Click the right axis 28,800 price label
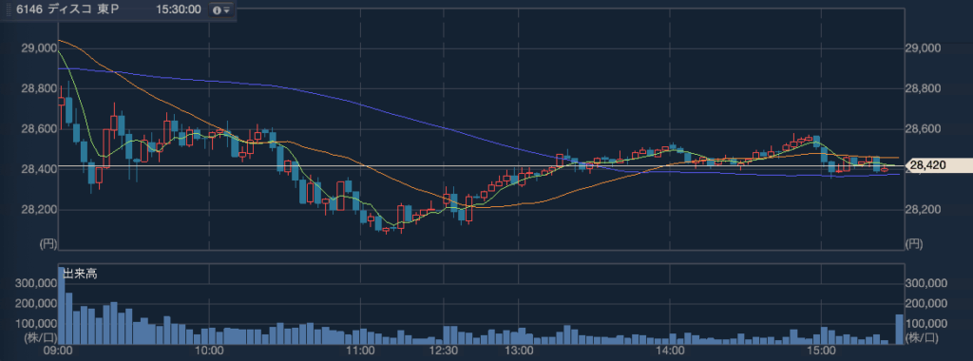Screen dimensions: 973x361 (924, 88)
